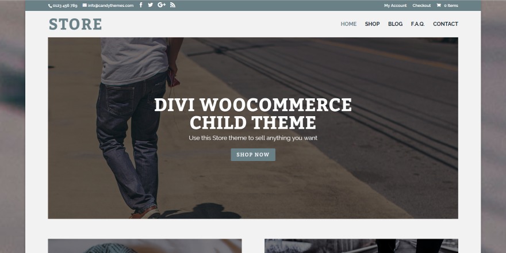Open the Twitter social icon

151,5
